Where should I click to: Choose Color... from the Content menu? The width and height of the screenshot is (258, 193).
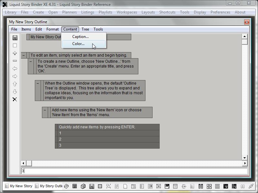78,44
